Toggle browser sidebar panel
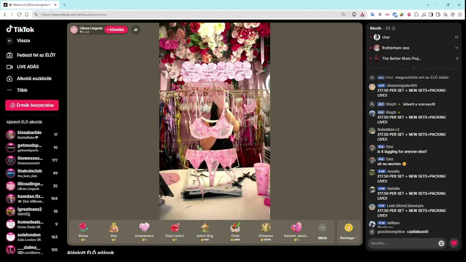The height and width of the screenshot is (262, 466). point(431,15)
